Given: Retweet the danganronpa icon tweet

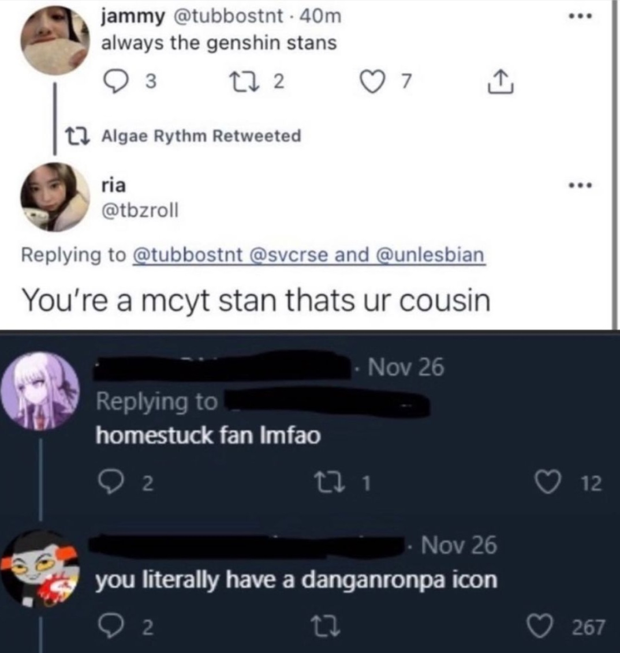Looking at the screenshot, I should pyautogui.click(x=327, y=628).
